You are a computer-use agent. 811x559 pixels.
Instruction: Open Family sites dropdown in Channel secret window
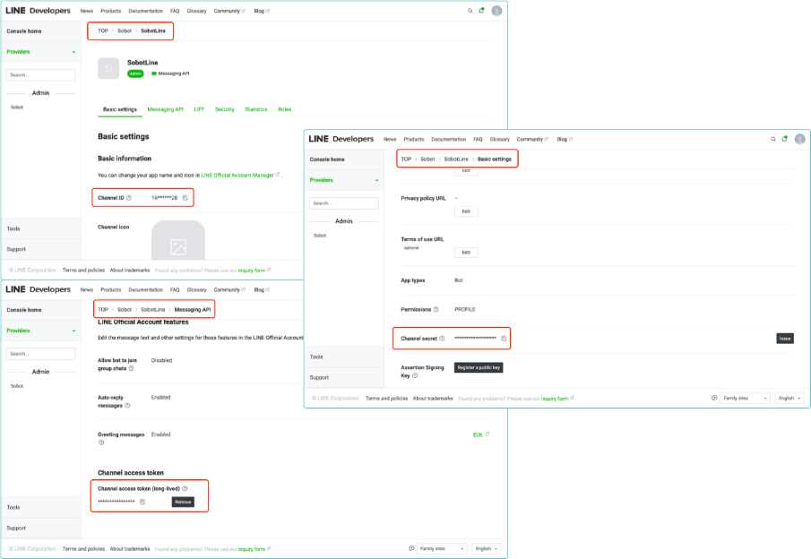point(745,398)
